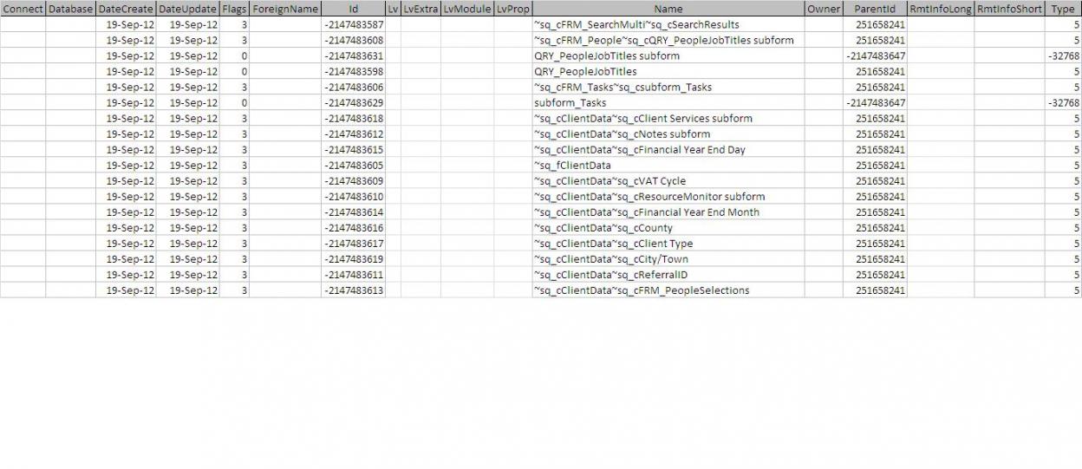Click the LvModule column header
1082x469 pixels.
point(467,9)
